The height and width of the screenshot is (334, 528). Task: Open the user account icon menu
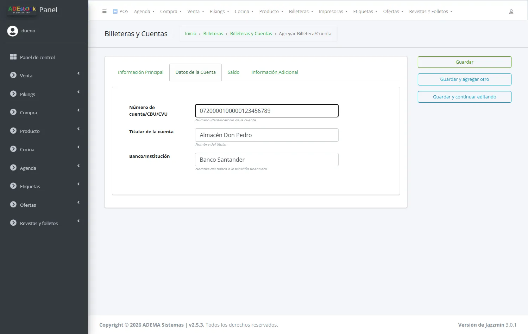[x=511, y=12]
